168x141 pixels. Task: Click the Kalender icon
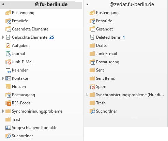point(8,70)
